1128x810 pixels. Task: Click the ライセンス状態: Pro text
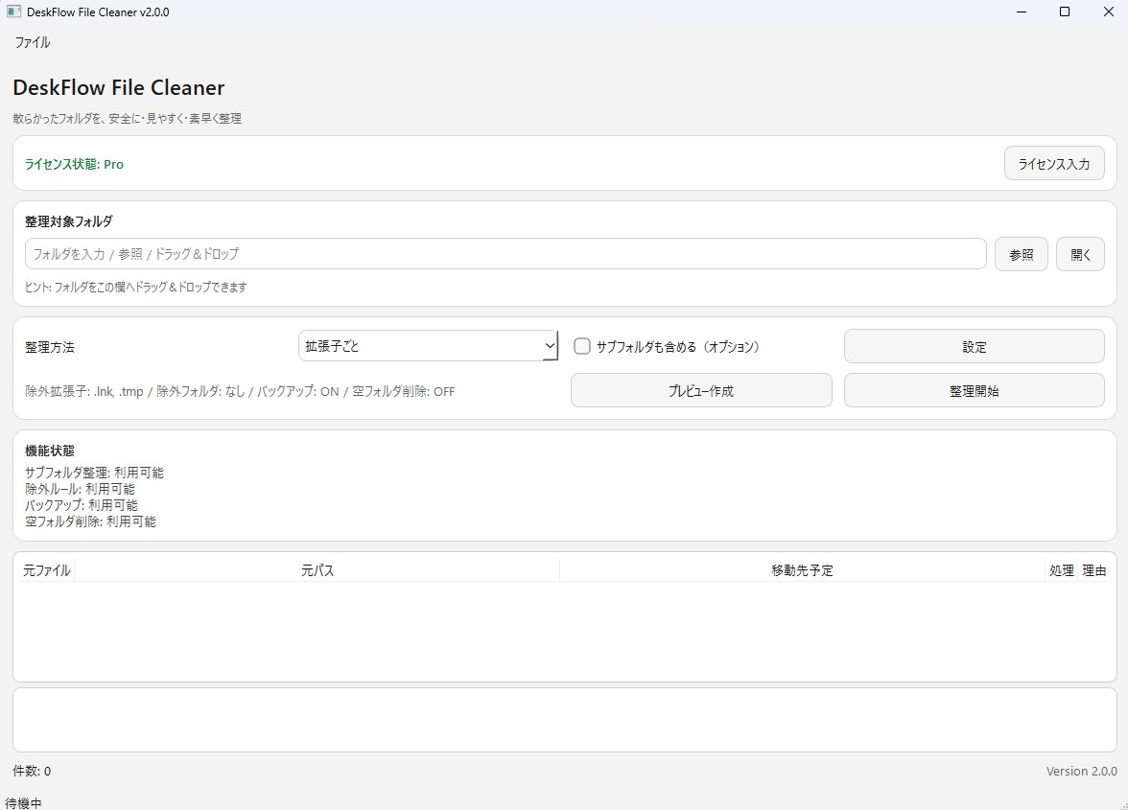click(x=74, y=164)
